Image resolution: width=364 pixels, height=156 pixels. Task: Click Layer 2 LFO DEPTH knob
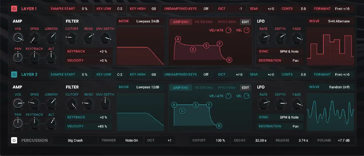(280, 103)
